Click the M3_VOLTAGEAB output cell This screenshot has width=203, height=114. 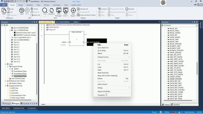click(97, 42)
